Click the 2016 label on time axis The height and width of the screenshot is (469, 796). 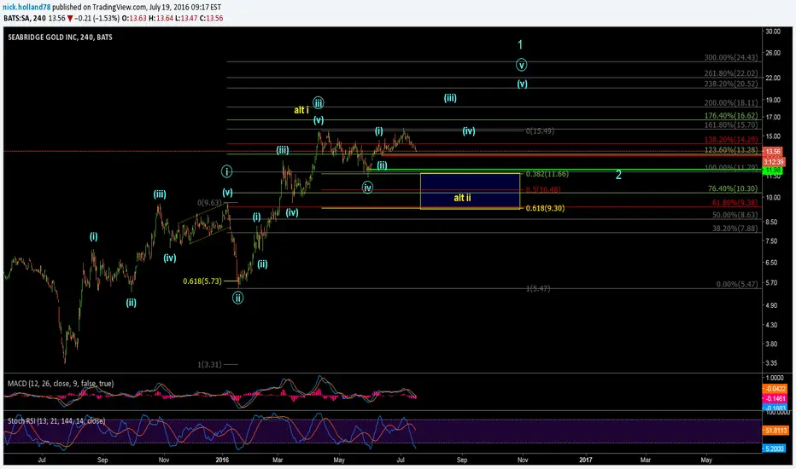(222, 460)
